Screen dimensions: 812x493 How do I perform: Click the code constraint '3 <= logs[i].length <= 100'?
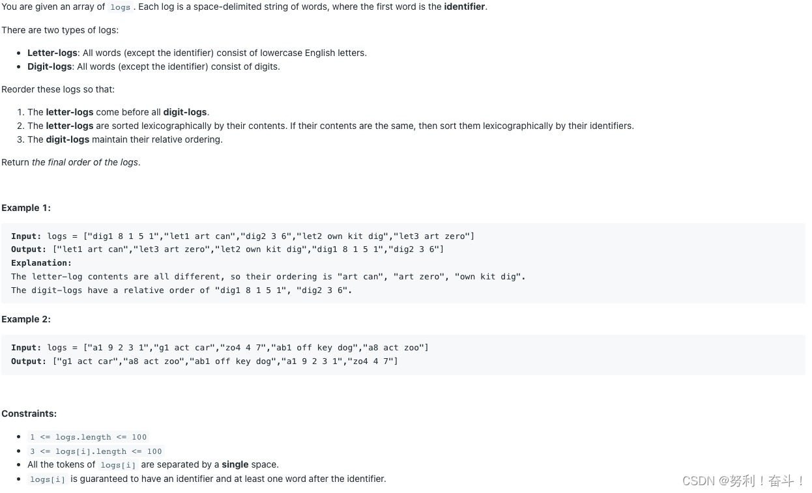(96, 451)
